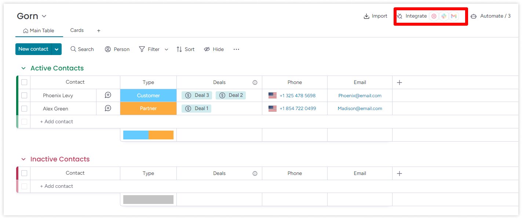Open the Phoenix@email.com link

pos(359,96)
